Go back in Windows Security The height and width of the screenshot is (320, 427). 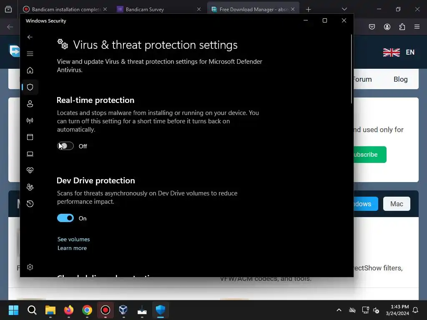(x=30, y=37)
